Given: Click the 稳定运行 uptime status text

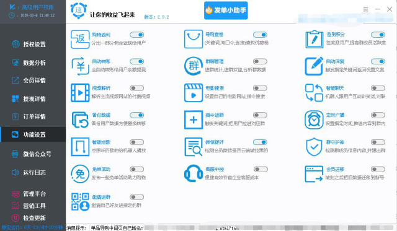Looking at the screenshot, I should (32, 227).
